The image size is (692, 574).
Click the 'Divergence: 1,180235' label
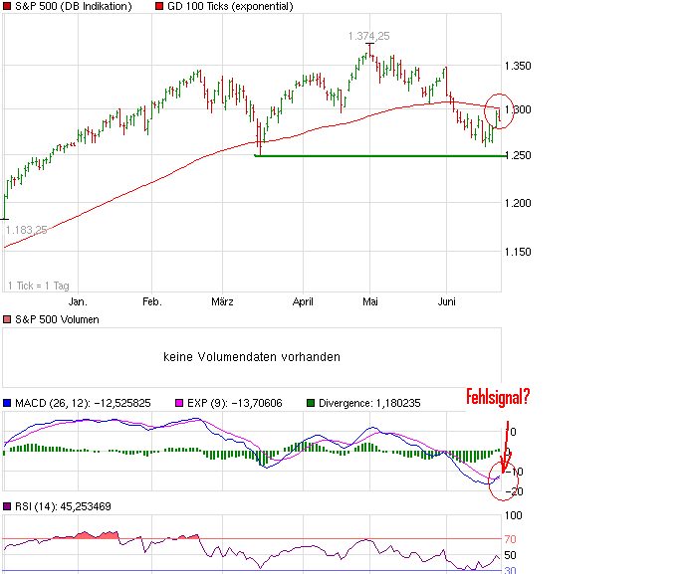click(369, 403)
